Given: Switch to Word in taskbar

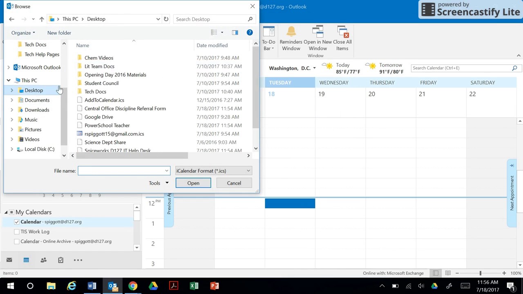Looking at the screenshot, I should click(x=92, y=286).
